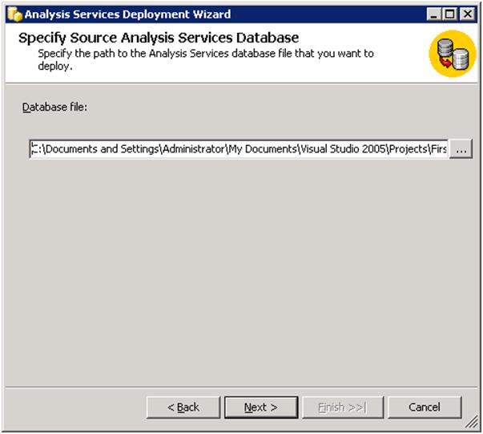Cancel the deployment wizard
Image resolution: width=483 pixels, height=434 pixels.
(x=425, y=408)
